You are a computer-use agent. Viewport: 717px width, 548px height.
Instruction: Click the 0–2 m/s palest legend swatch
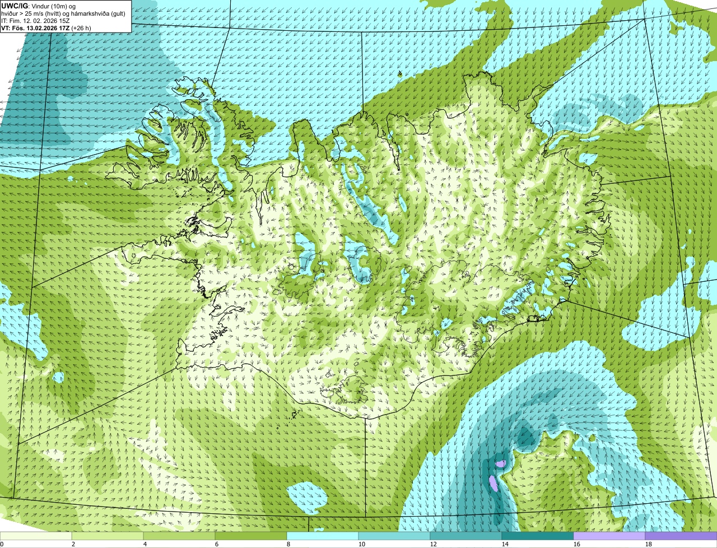click(x=36, y=536)
